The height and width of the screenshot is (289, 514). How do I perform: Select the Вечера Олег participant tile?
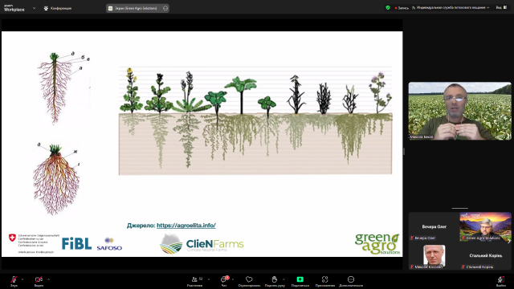[x=434, y=226]
